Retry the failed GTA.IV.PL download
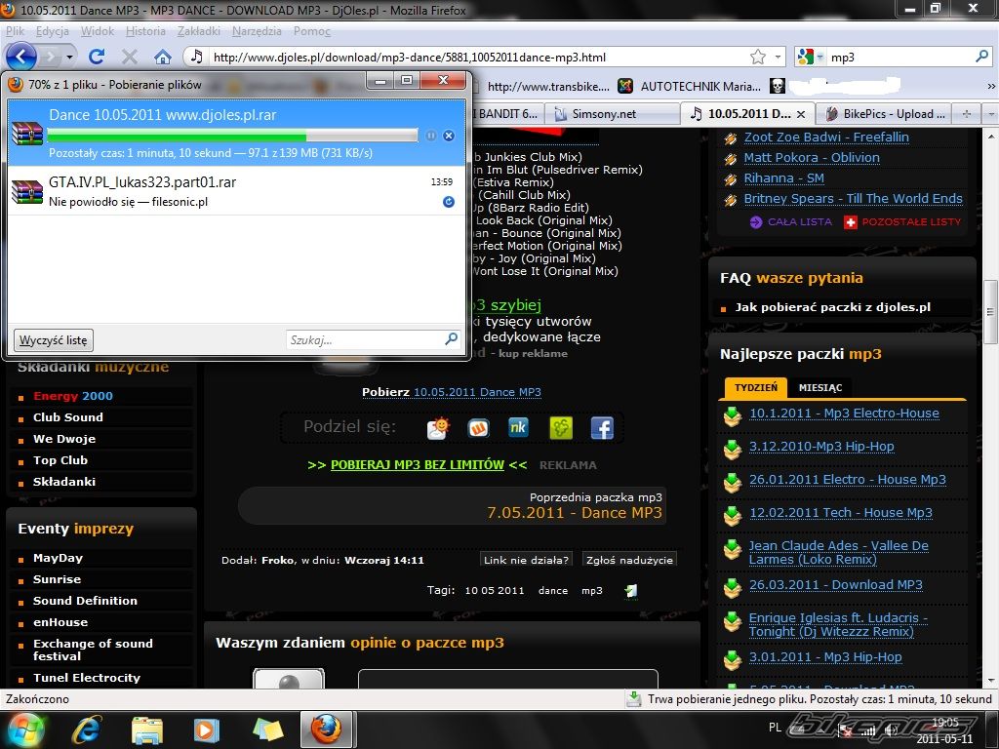The height and width of the screenshot is (749, 999). 449,202
